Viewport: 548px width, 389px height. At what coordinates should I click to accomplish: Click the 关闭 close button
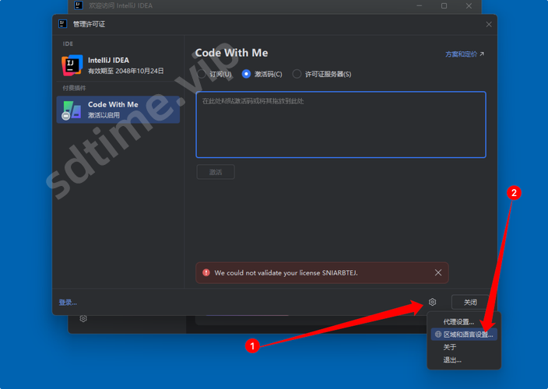(x=470, y=302)
